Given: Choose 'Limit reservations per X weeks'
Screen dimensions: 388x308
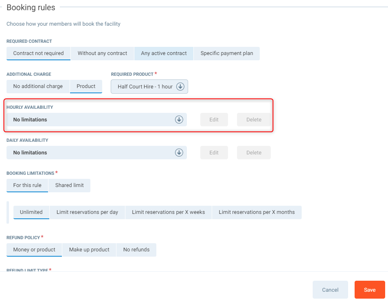Looking at the screenshot, I should click(x=168, y=212).
